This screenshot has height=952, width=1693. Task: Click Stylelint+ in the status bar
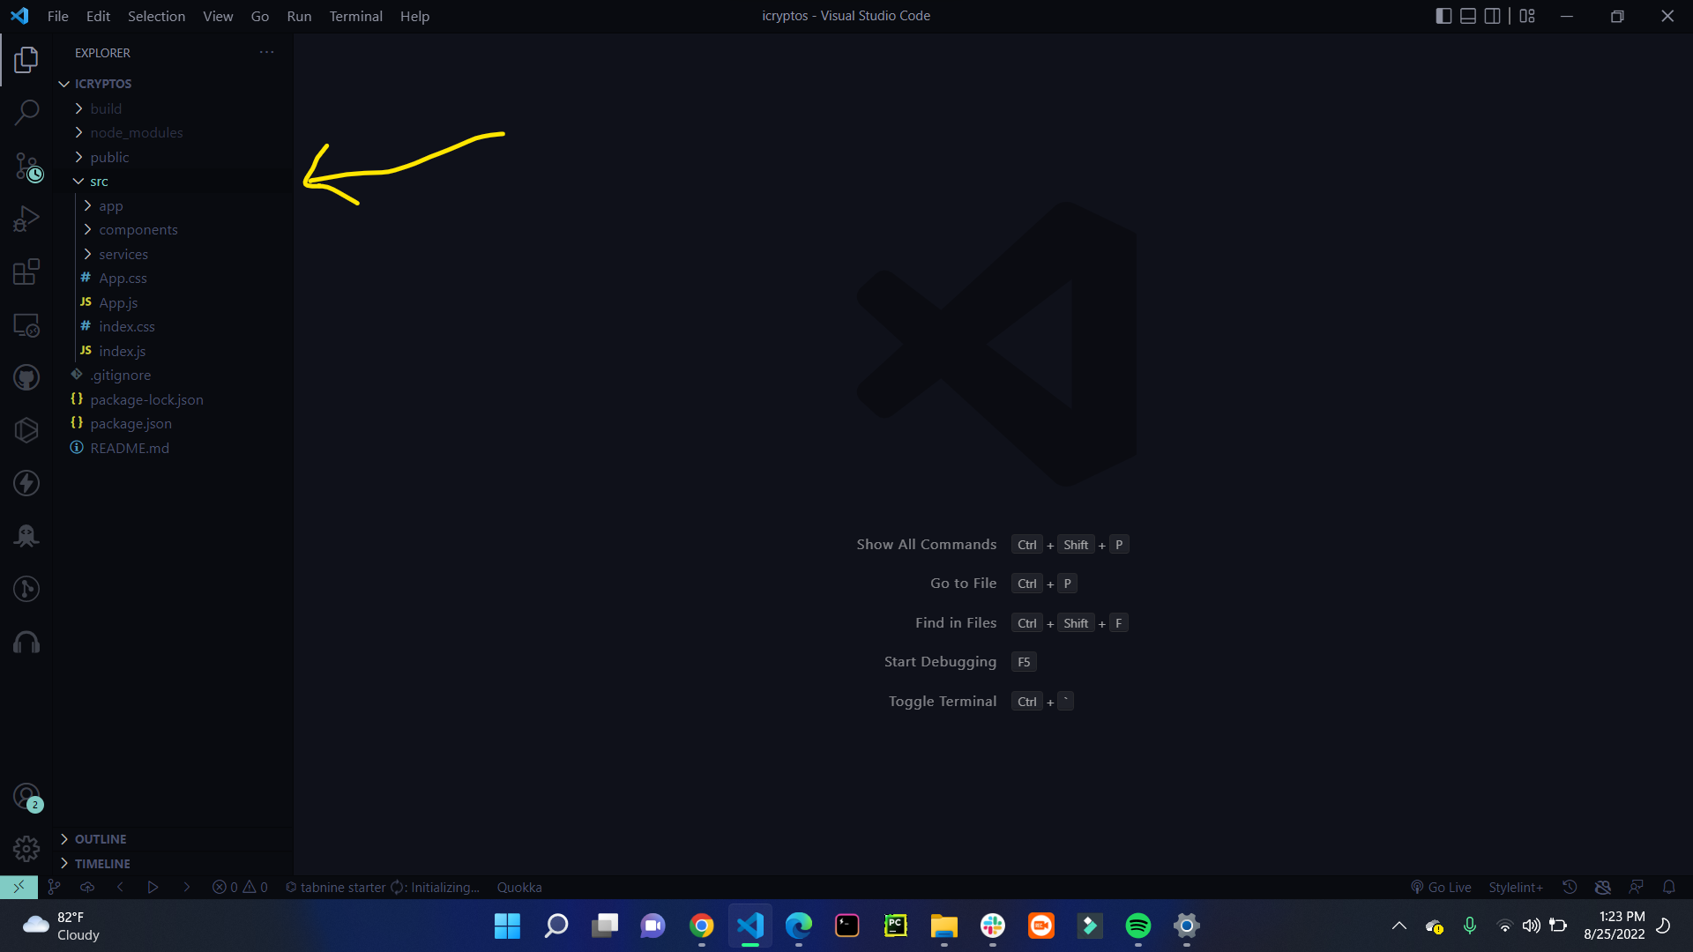pyautogui.click(x=1516, y=887)
